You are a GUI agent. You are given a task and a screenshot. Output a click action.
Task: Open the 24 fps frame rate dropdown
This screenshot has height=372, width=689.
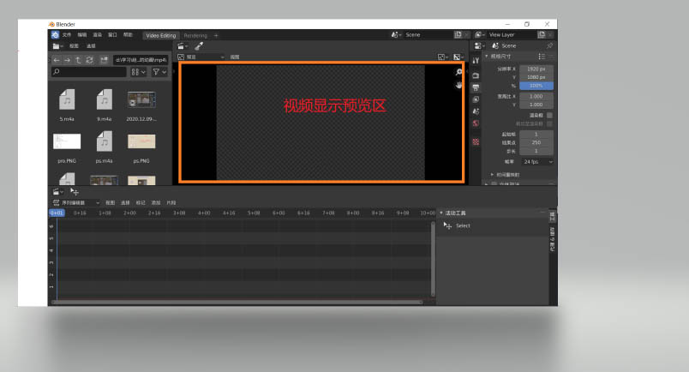(538, 161)
